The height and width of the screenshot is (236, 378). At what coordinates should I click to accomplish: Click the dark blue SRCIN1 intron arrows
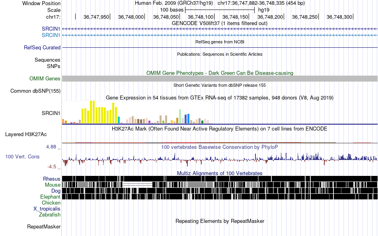pos(220,29)
